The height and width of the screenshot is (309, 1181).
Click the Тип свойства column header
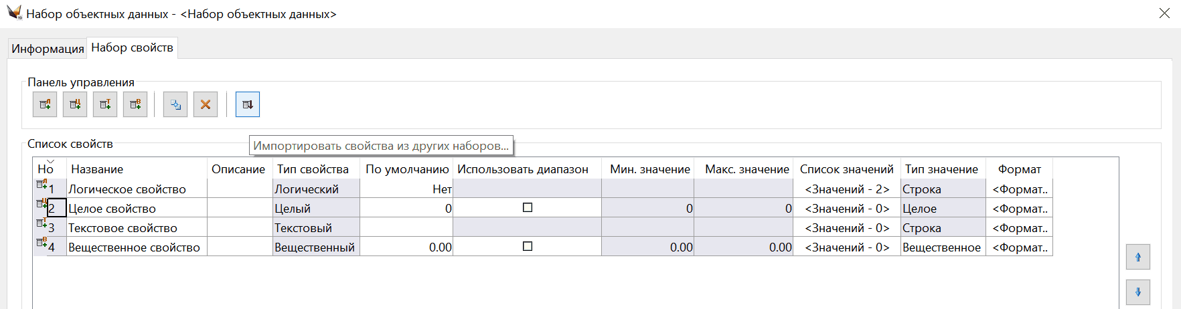[313, 169]
